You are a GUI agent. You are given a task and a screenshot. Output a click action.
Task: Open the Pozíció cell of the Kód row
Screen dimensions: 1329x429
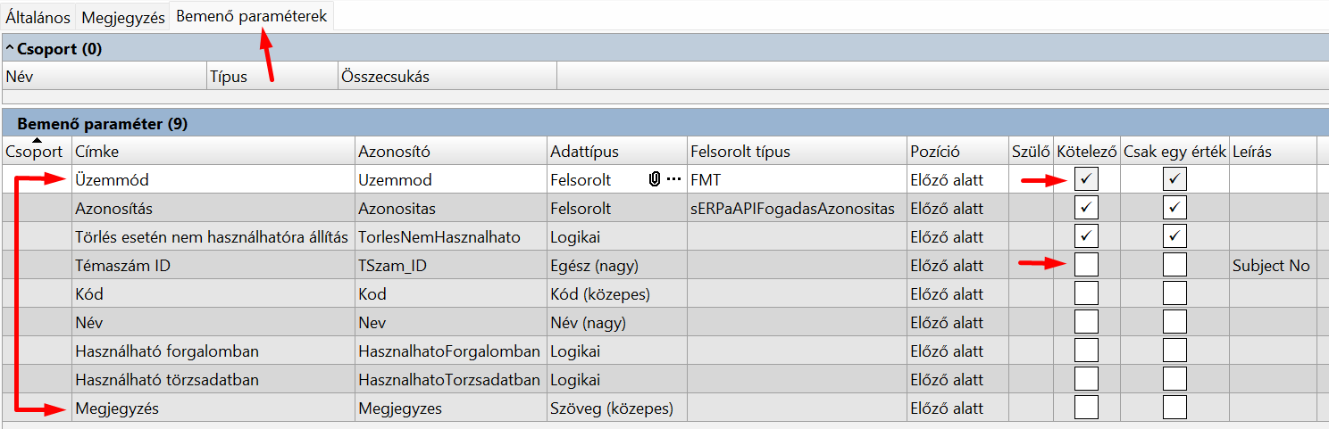coord(957,293)
